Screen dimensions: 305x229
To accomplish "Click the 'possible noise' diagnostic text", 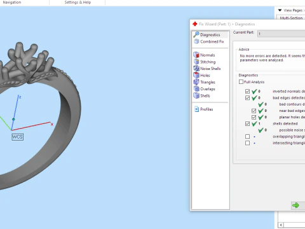I will tap(292, 130).
